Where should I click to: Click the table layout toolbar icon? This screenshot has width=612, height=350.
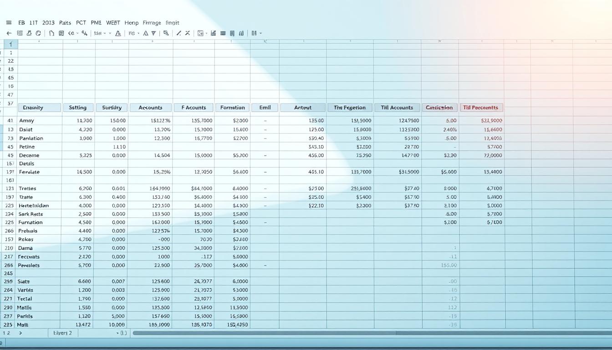[200, 33]
